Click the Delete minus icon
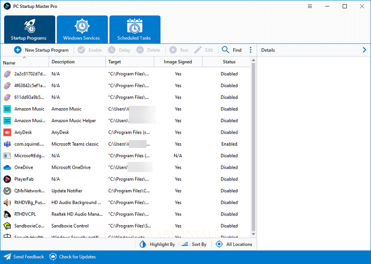Screen dimensions: 371x264 pyautogui.click(x=140, y=50)
